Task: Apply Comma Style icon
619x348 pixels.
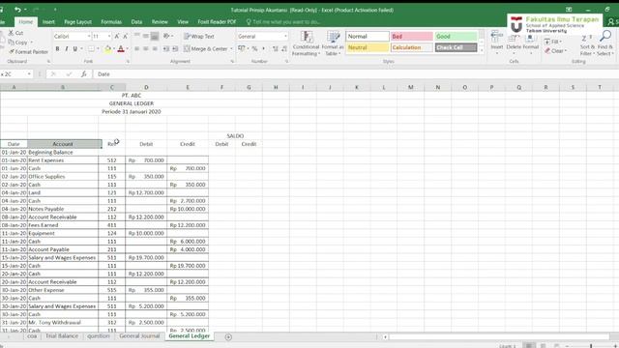Action: click(x=264, y=48)
